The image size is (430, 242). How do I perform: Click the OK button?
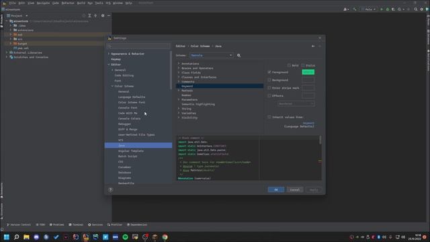tap(276, 190)
